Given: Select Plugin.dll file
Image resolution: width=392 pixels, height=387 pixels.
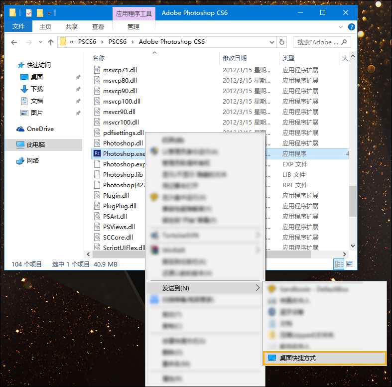Looking at the screenshot, I should click(116, 196).
